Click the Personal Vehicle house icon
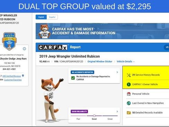This screenshot has height=127, width=169. (x=129, y=94)
